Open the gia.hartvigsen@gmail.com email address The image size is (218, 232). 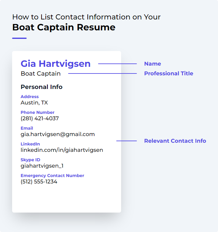coord(58,134)
